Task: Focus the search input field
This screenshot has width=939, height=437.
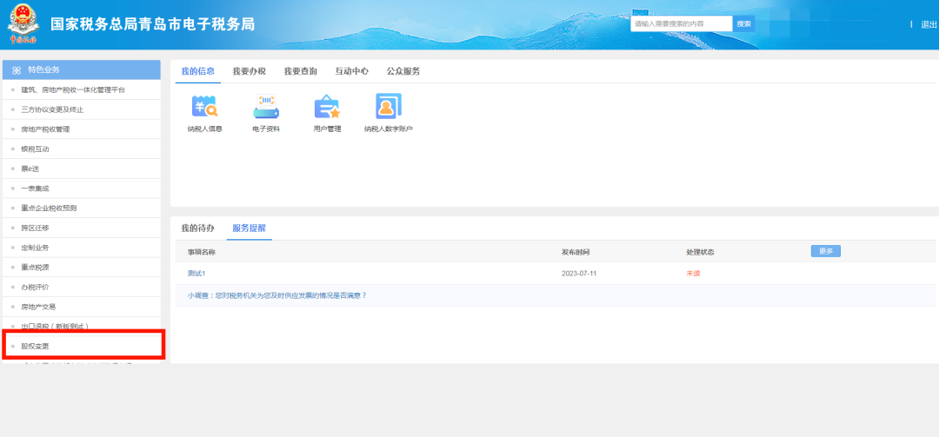Action: click(682, 24)
